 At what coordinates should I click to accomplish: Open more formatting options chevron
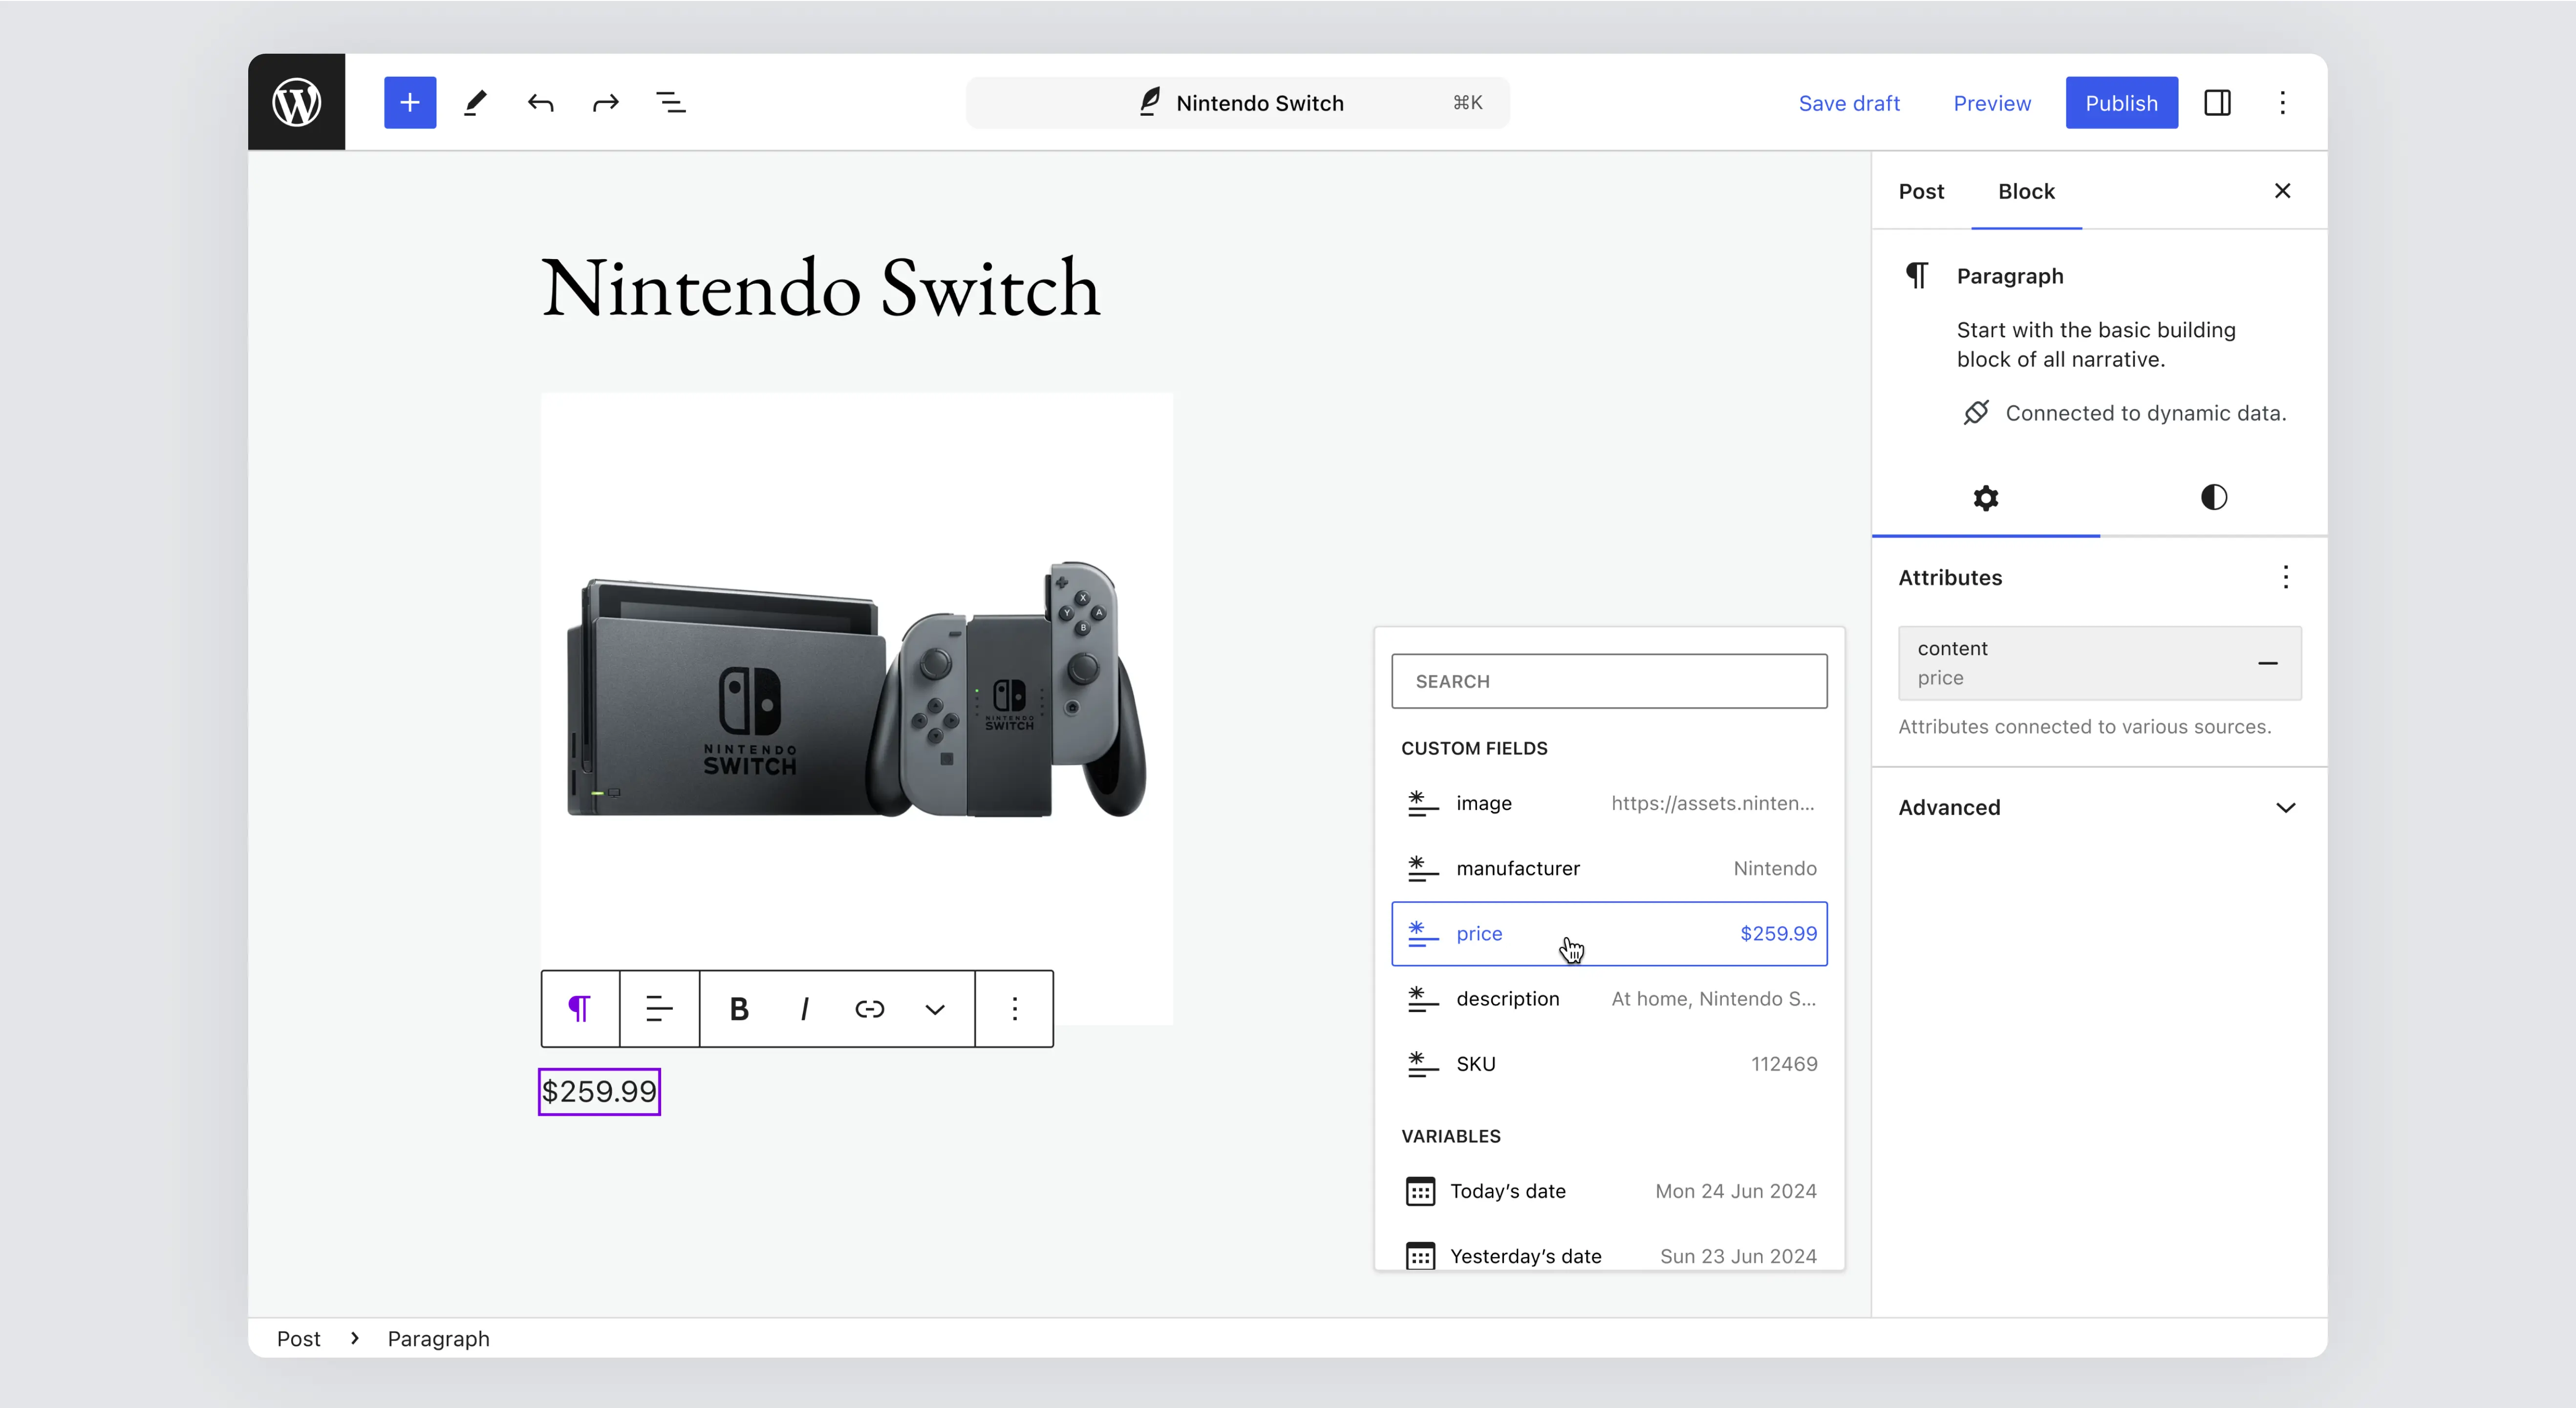pos(934,1009)
